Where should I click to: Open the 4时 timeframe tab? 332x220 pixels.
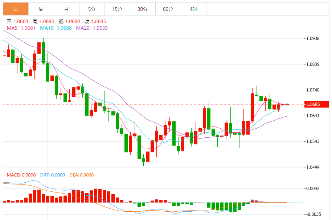click(193, 9)
